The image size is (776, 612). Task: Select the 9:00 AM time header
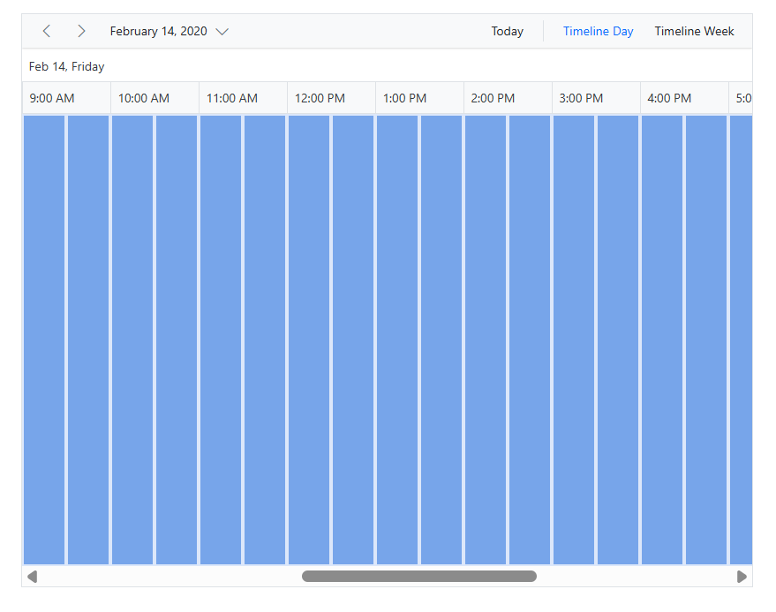tap(66, 98)
